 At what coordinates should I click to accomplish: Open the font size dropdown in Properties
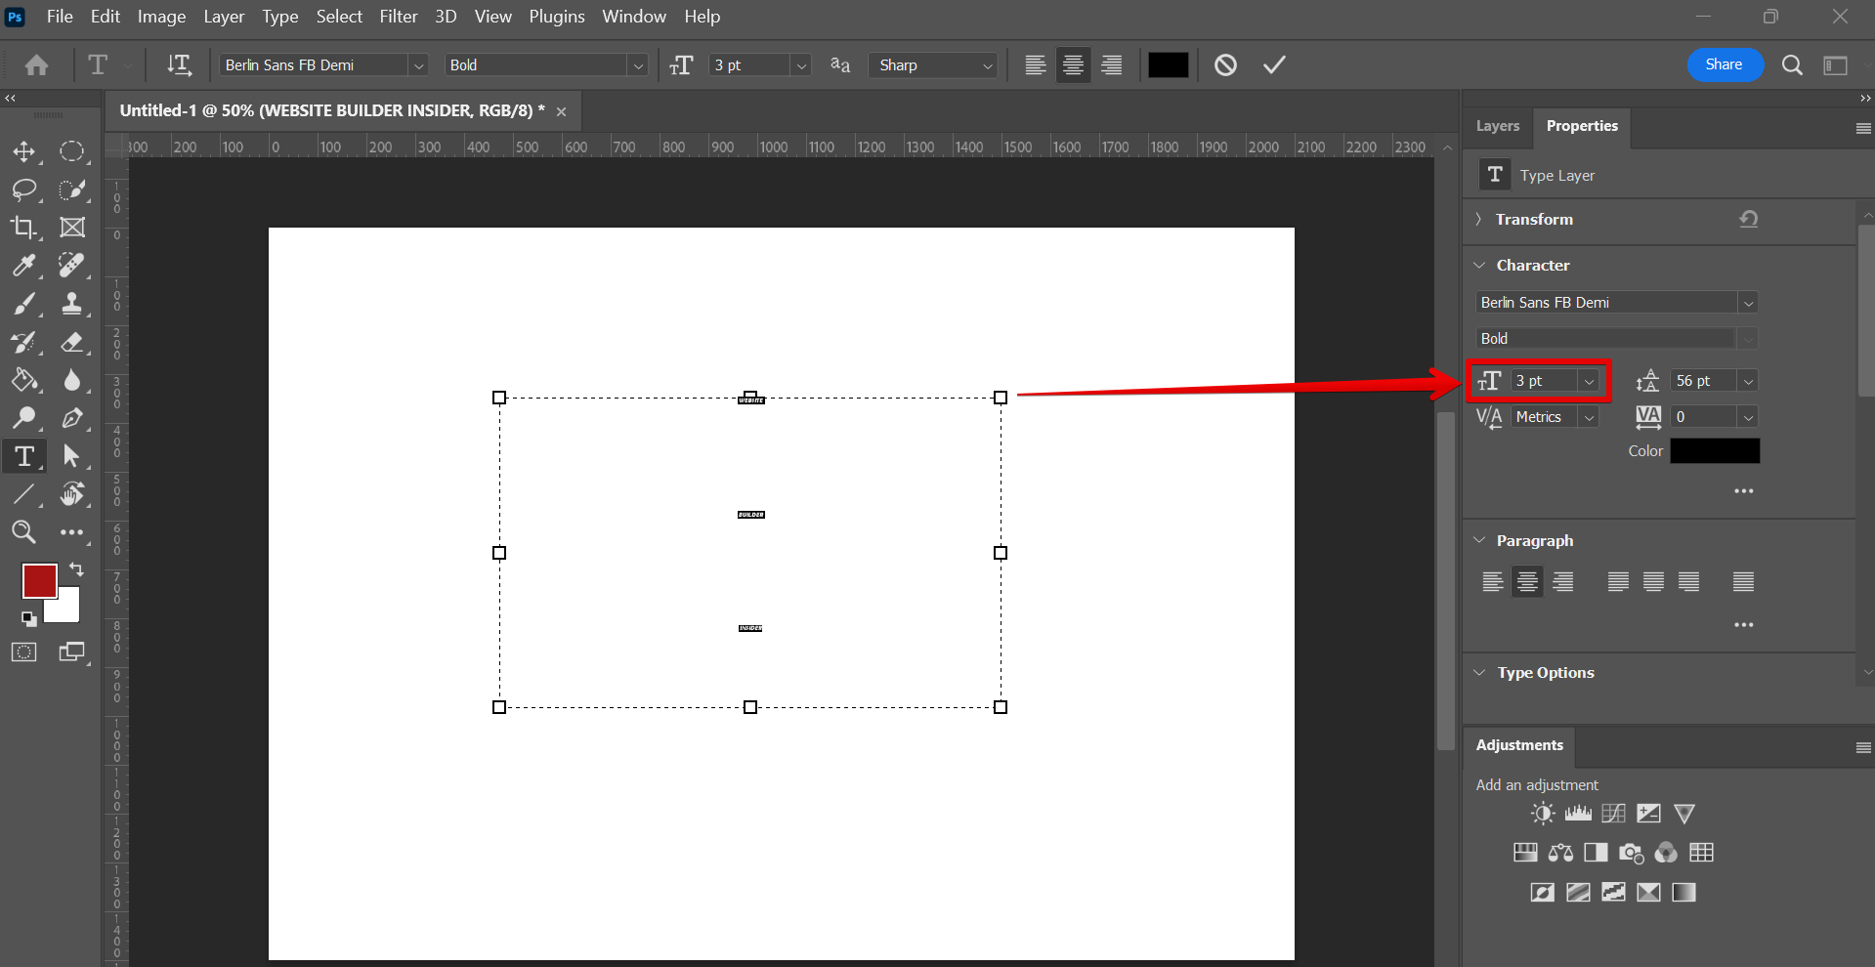pyautogui.click(x=1590, y=381)
